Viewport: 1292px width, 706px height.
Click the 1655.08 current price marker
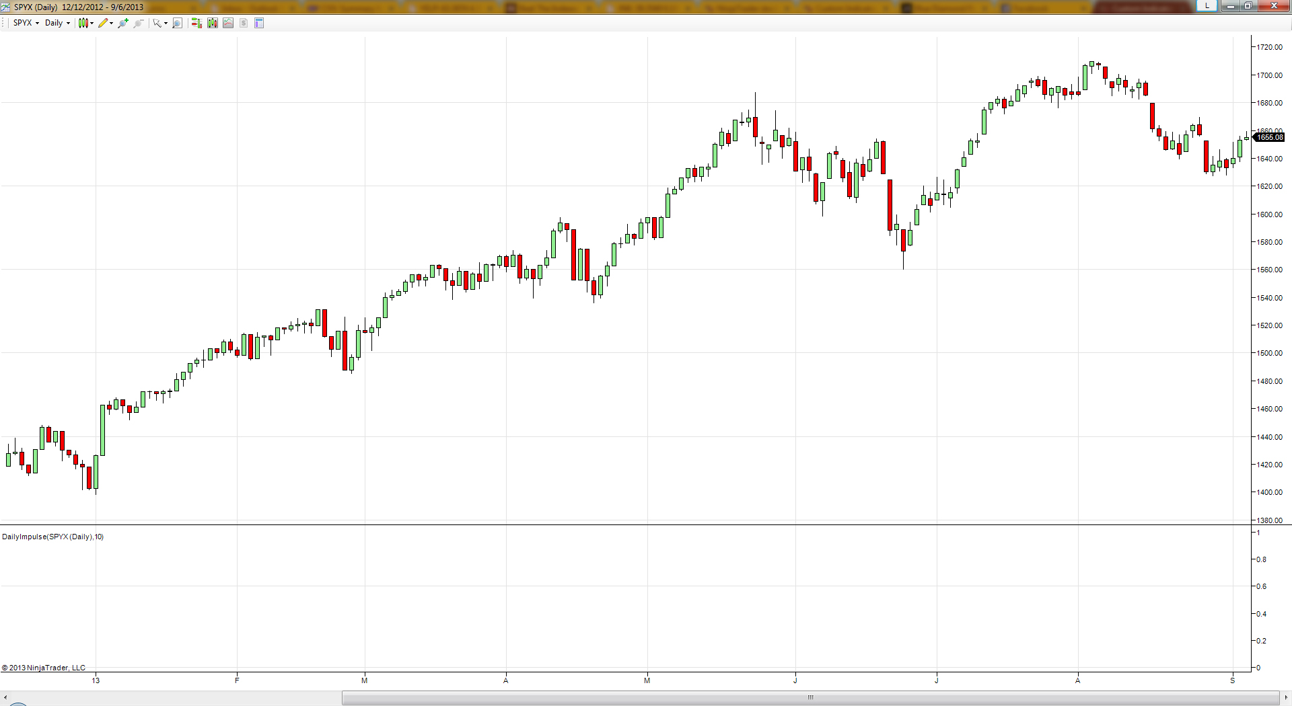pos(1270,137)
